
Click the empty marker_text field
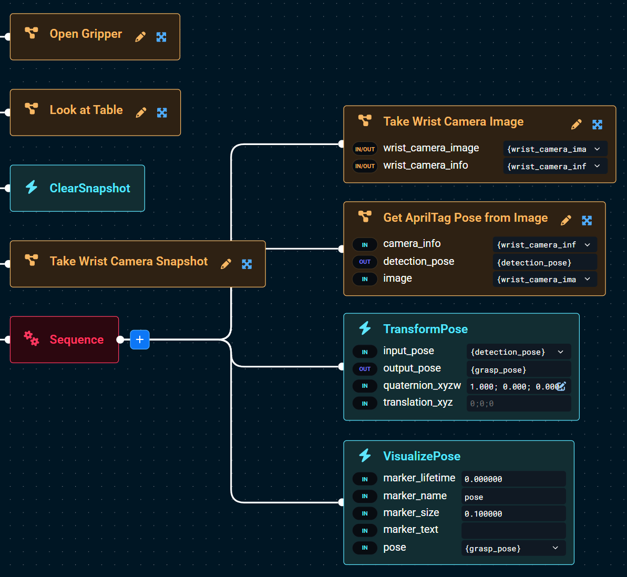[513, 531]
